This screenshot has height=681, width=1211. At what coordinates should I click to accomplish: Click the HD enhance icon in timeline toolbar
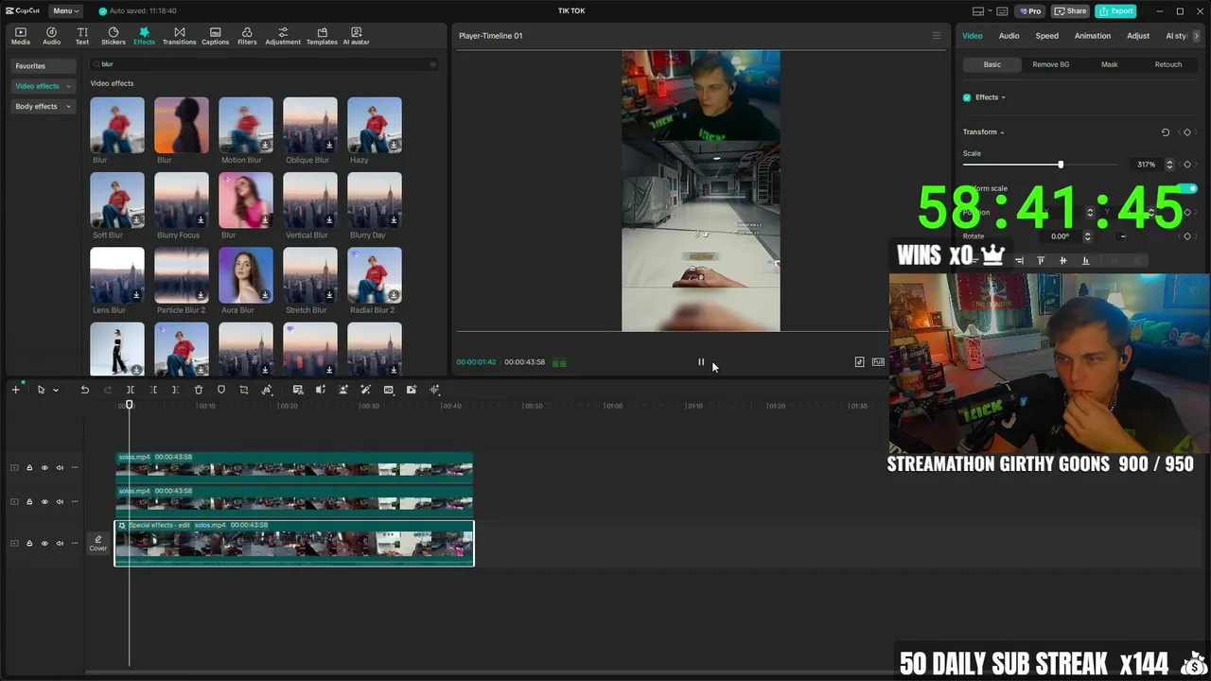click(x=389, y=390)
